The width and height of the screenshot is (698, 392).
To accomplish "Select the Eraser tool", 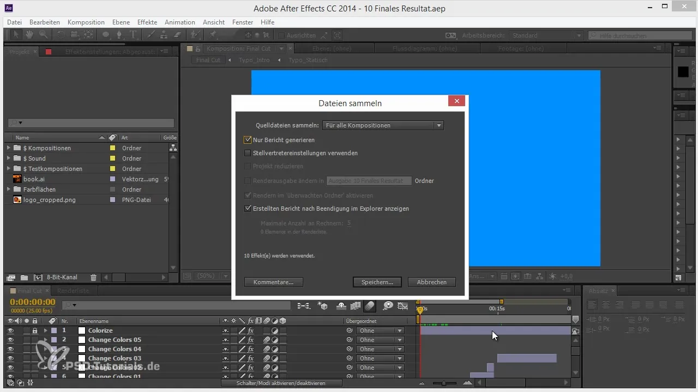I will pyautogui.click(x=177, y=35).
